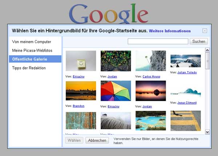The width and height of the screenshot is (218, 156).
Task: Close the background image dialog
Action: [x=205, y=31]
